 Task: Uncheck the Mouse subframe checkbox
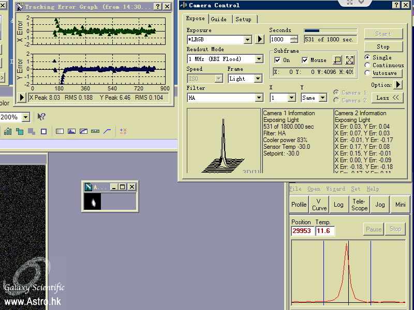[305, 60]
